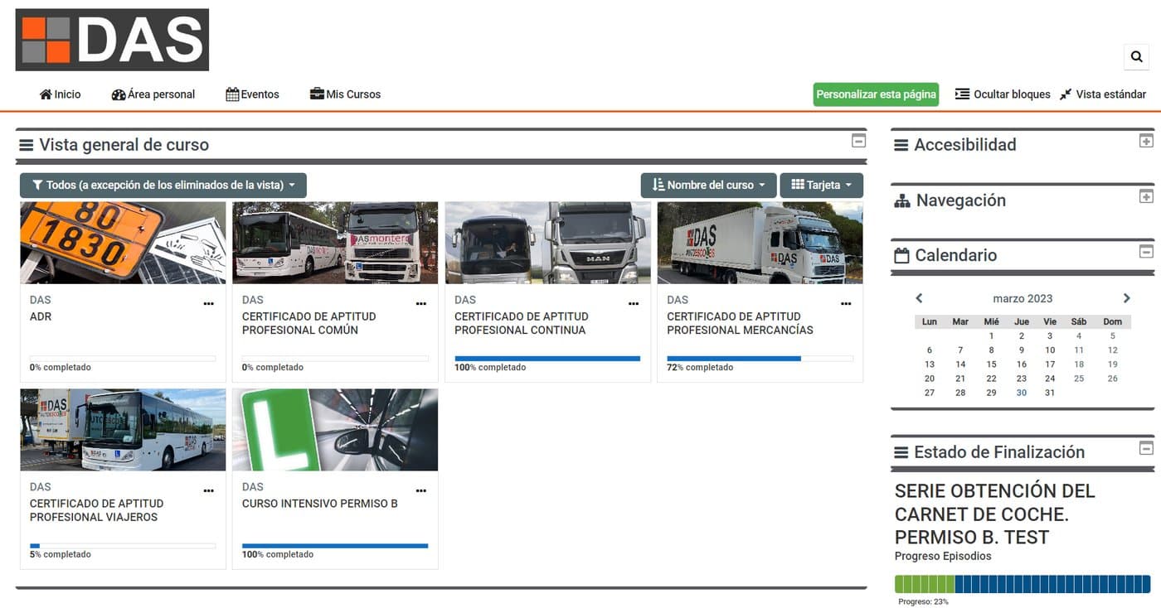
Task: Click the Navegación sitemap icon
Action: [x=902, y=200]
